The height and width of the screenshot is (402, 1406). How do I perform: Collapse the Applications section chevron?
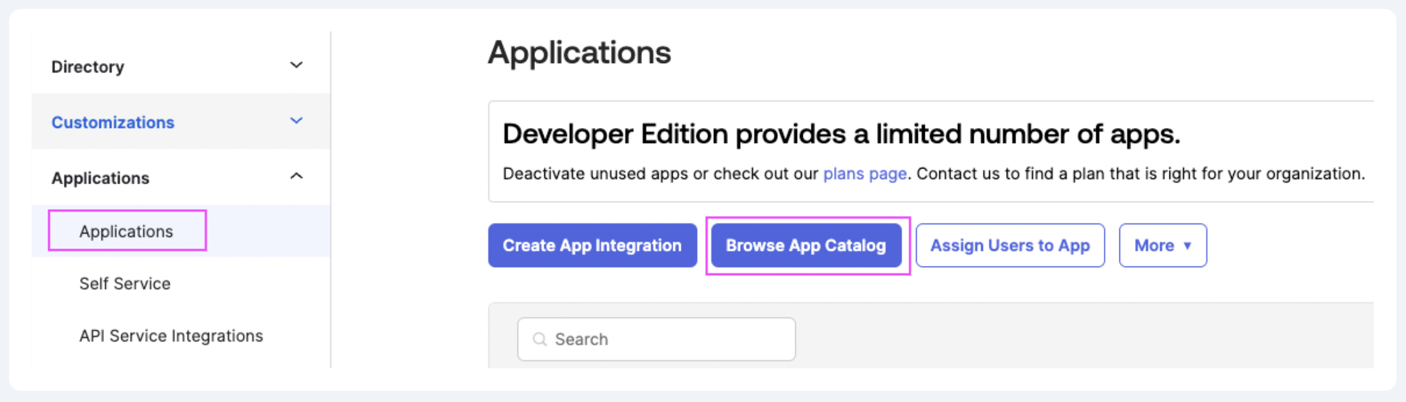pyautogui.click(x=297, y=176)
